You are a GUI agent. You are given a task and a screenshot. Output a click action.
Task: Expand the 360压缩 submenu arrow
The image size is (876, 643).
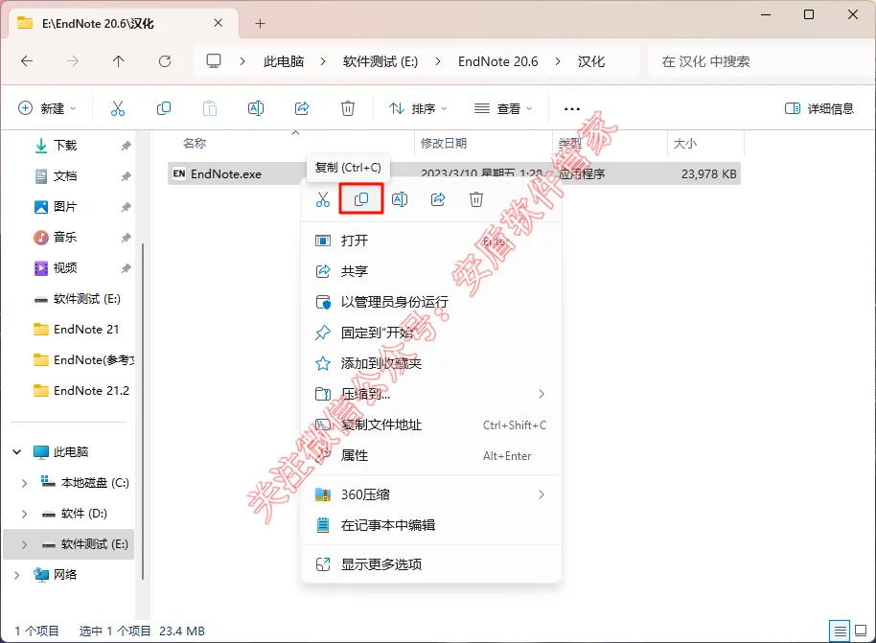[x=542, y=494]
